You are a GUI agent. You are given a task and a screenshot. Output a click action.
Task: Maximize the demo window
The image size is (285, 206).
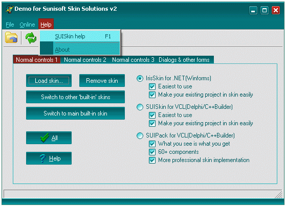tap(265, 10)
